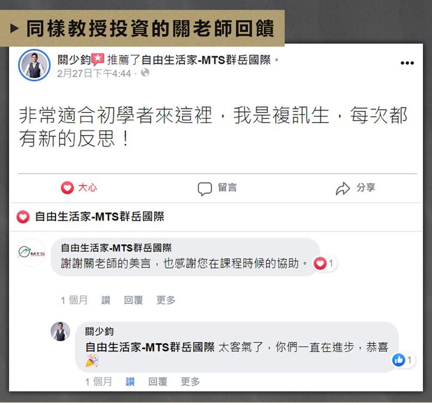
Task: Click the tagged 自由生活家-MTS群岳國際 mention in reply
Action: 150,347
